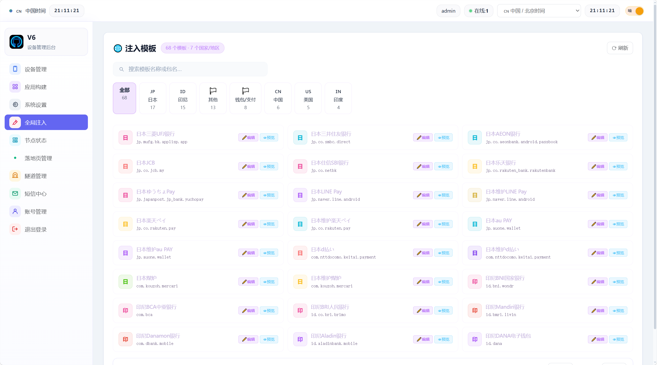Viewport: 657px width, 365px height.
Task: Open 隧道管理 sidebar icon
Action: pos(15,176)
